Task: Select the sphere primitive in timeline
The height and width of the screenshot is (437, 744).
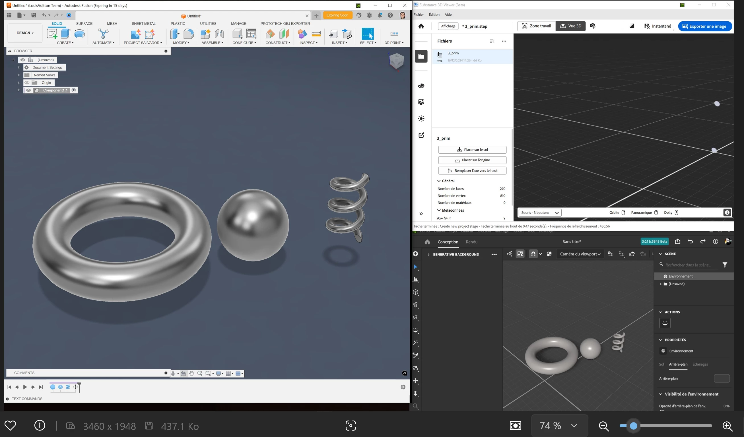Action: click(53, 387)
